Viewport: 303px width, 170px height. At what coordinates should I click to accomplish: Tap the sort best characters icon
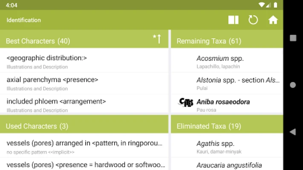click(157, 39)
